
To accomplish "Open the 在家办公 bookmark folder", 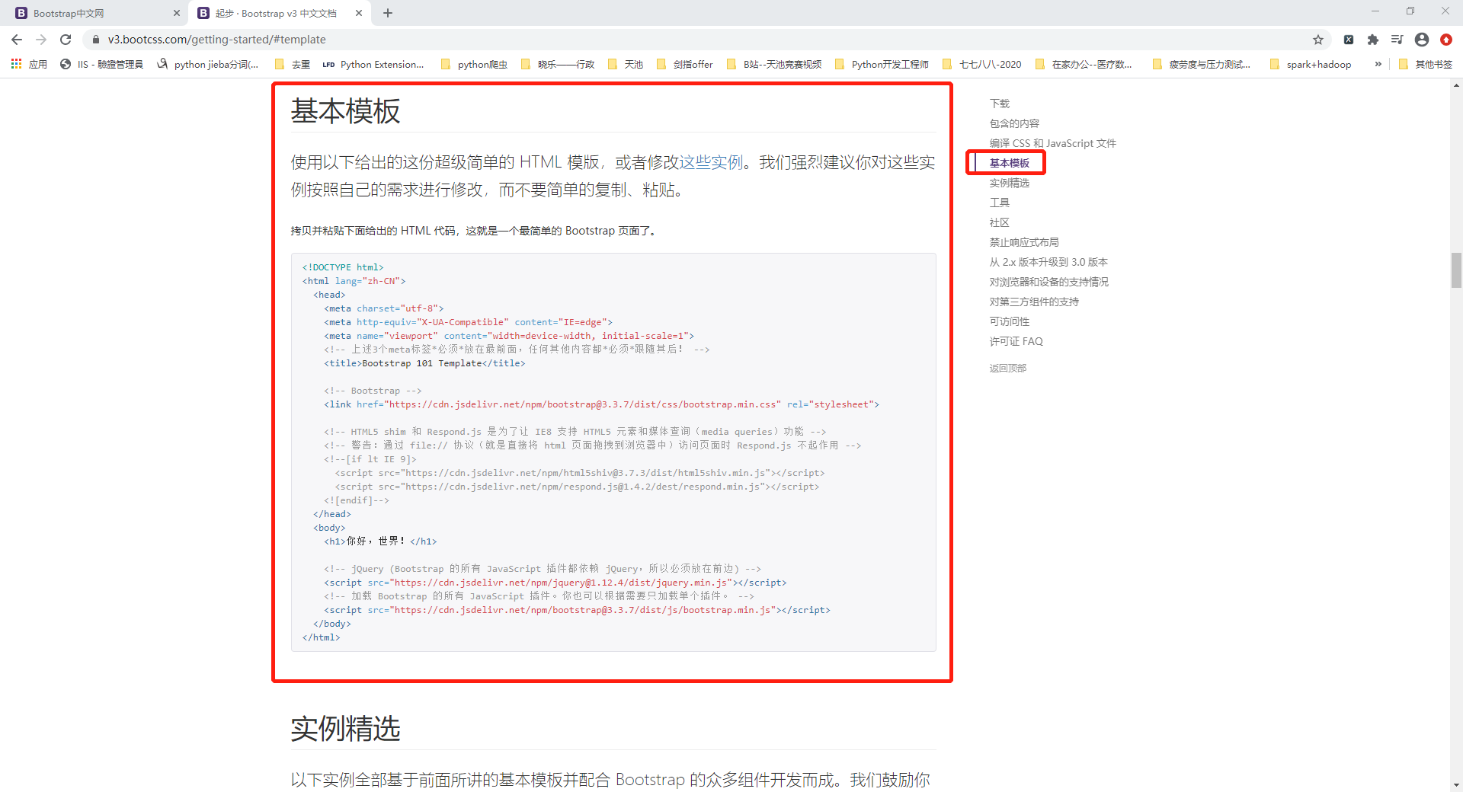I will pos(1084,65).
